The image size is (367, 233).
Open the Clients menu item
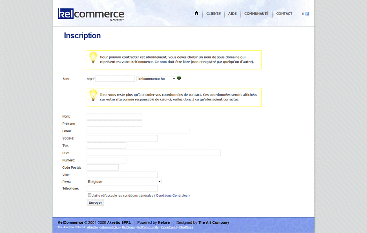point(213,13)
